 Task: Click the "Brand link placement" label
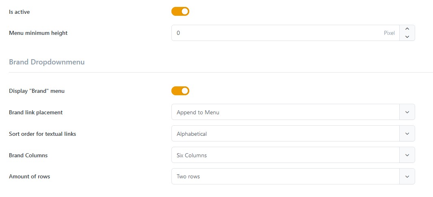pos(36,112)
